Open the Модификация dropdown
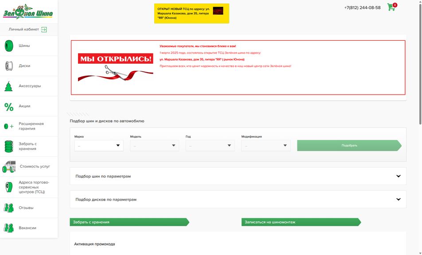422x255 pixels. click(266, 145)
